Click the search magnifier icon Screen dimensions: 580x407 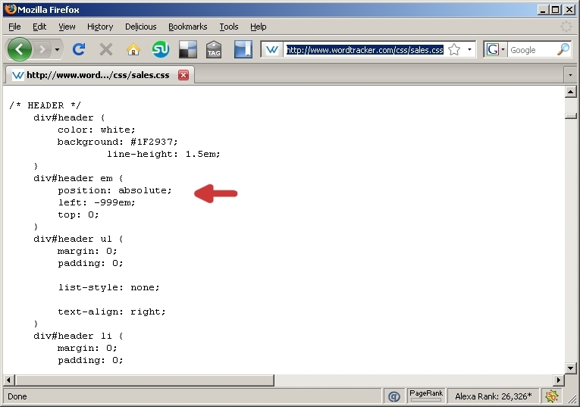click(563, 49)
